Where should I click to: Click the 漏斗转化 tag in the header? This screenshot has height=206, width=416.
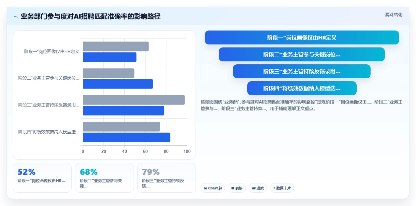[393, 15]
